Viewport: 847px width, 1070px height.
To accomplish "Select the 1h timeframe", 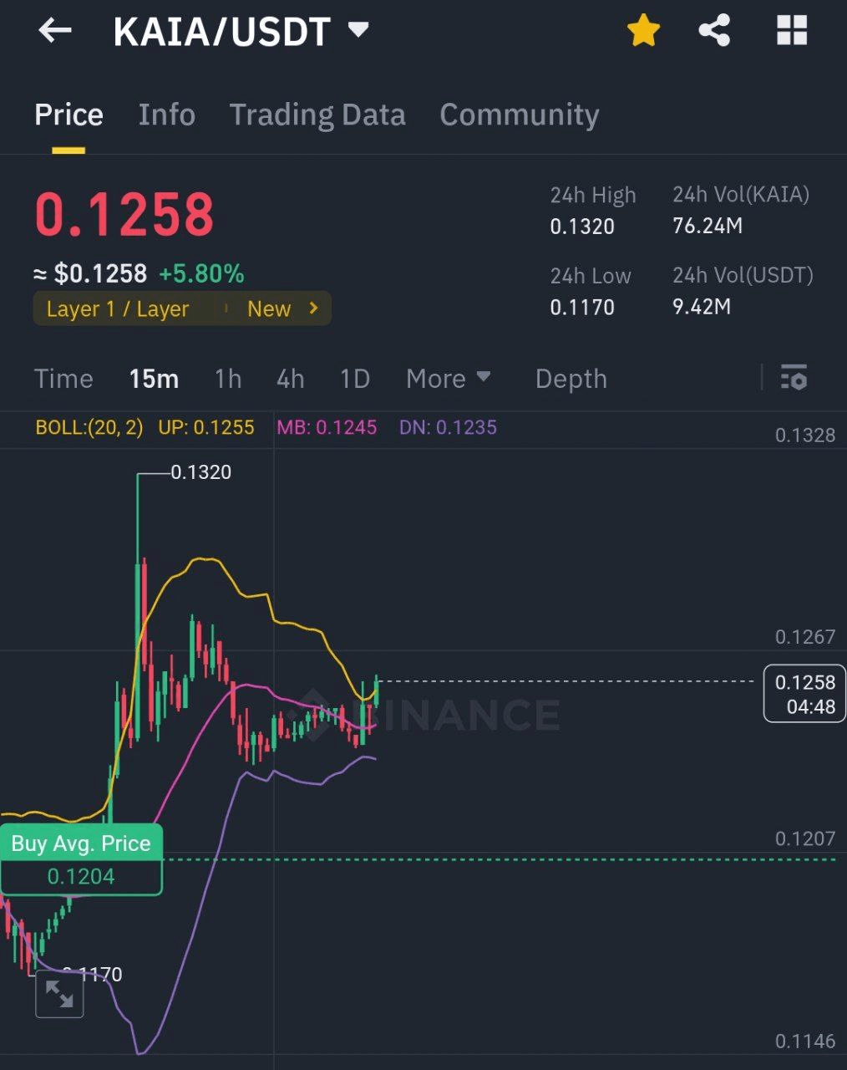I will coord(228,379).
